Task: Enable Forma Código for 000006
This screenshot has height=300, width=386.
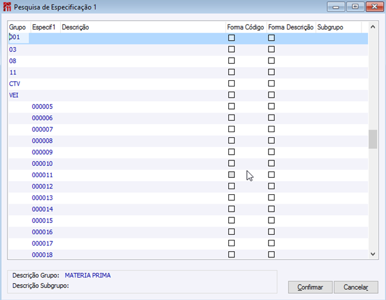Action: [x=231, y=118]
